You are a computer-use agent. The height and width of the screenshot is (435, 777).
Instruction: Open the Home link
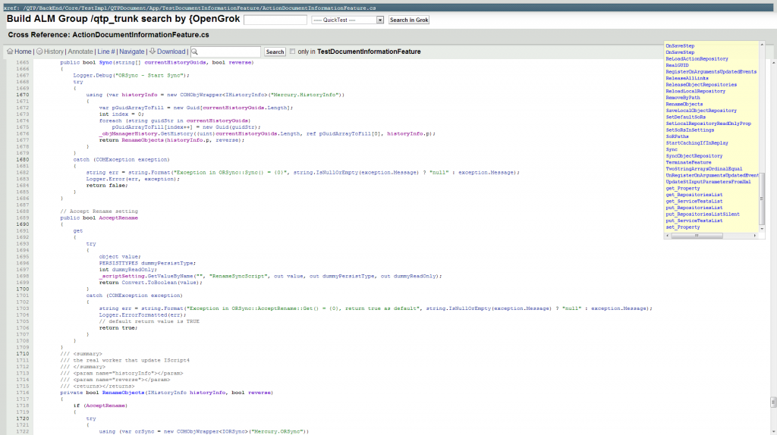pos(23,52)
